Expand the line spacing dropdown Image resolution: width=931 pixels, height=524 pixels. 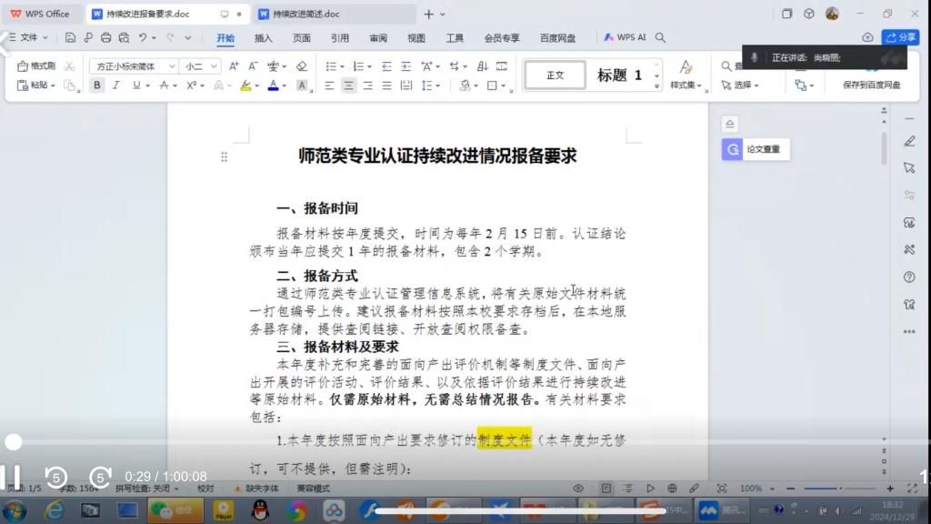click(x=437, y=86)
